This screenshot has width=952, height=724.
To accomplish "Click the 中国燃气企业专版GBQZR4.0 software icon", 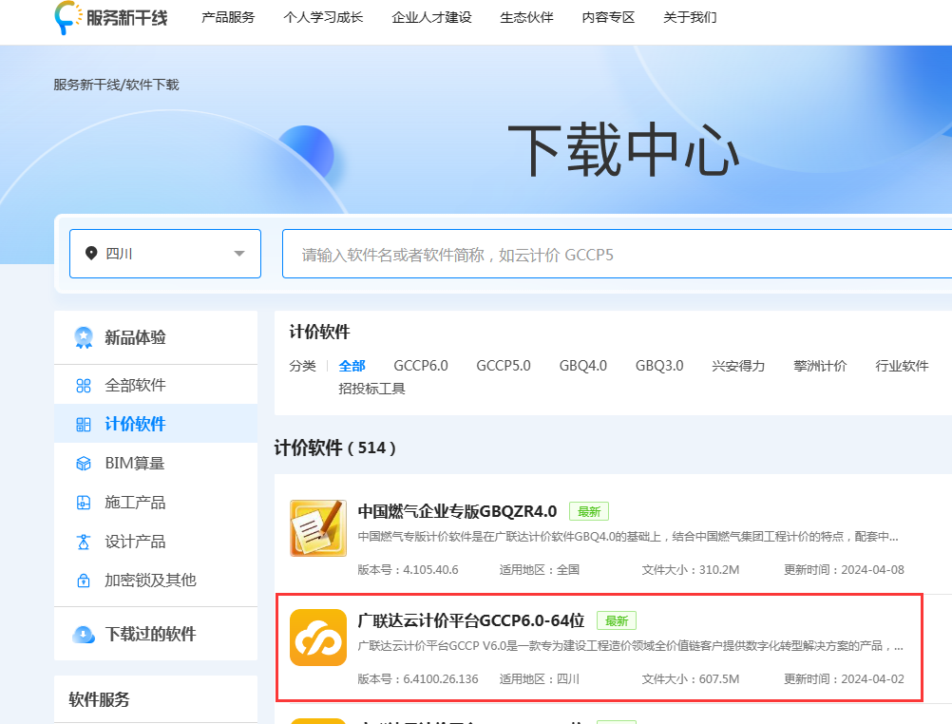I will click(318, 528).
